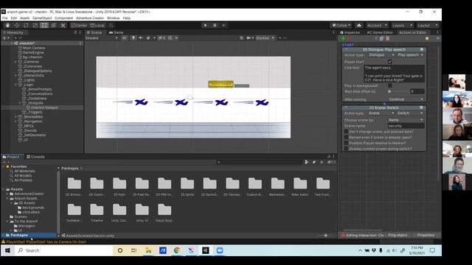Image resolution: width=472 pixels, height=265 pixels.
Task: Open the Choose scene by Name dropdown
Action: [406, 120]
